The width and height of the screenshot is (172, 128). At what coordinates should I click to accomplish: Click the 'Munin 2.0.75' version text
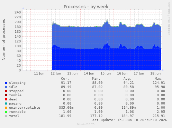(x=86, y=124)
